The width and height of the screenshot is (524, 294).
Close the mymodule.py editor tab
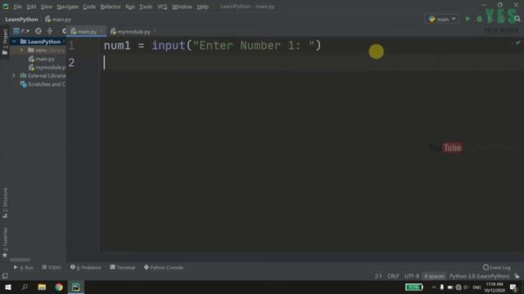click(155, 32)
